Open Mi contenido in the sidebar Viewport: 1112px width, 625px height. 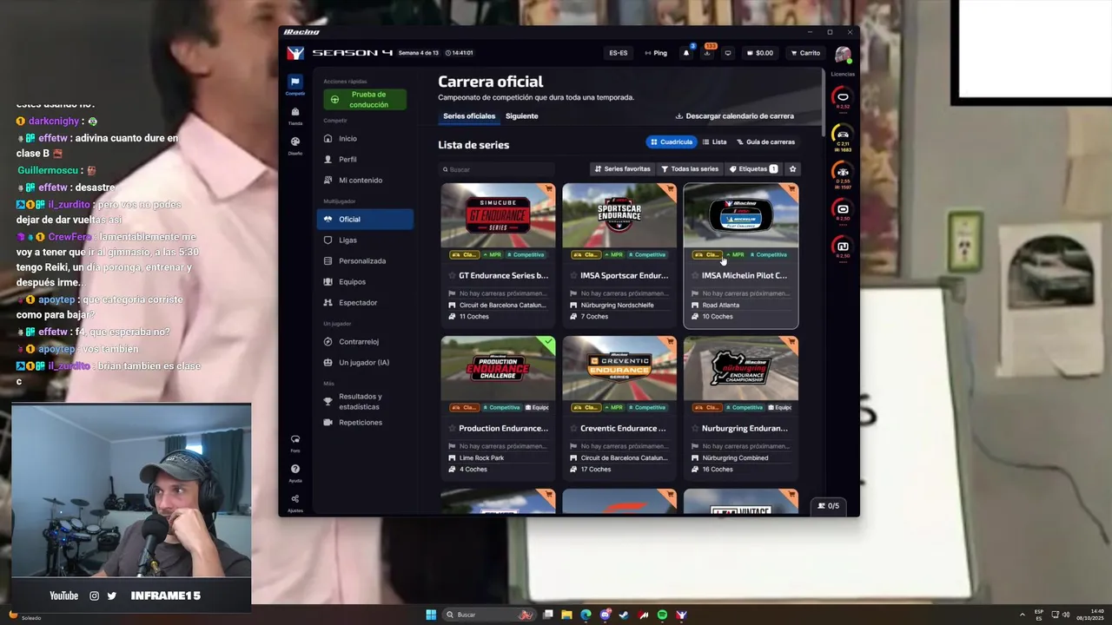pos(365,181)
